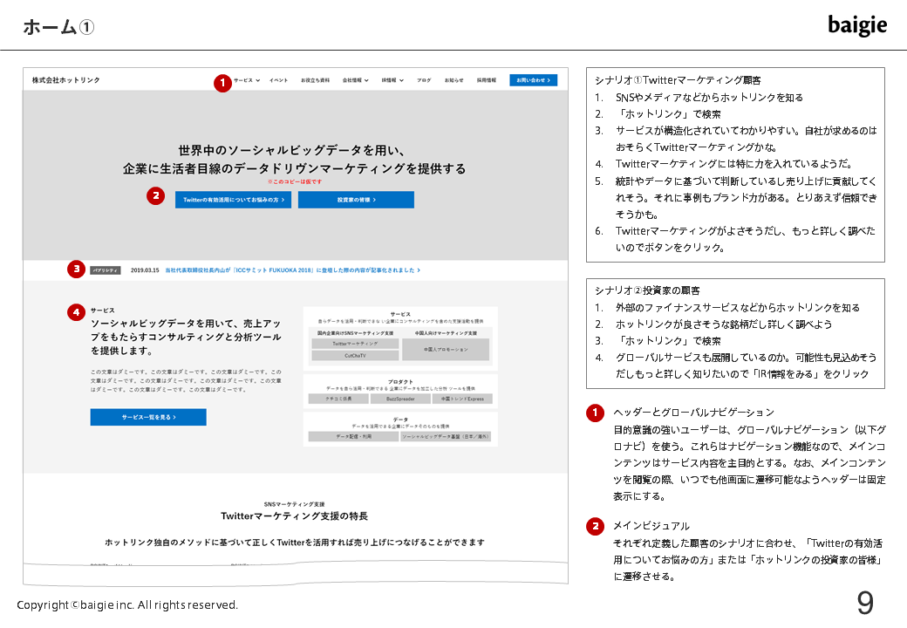Open the ICCサミット FUKUOKA 2018 news link

[x=293, y=270]
